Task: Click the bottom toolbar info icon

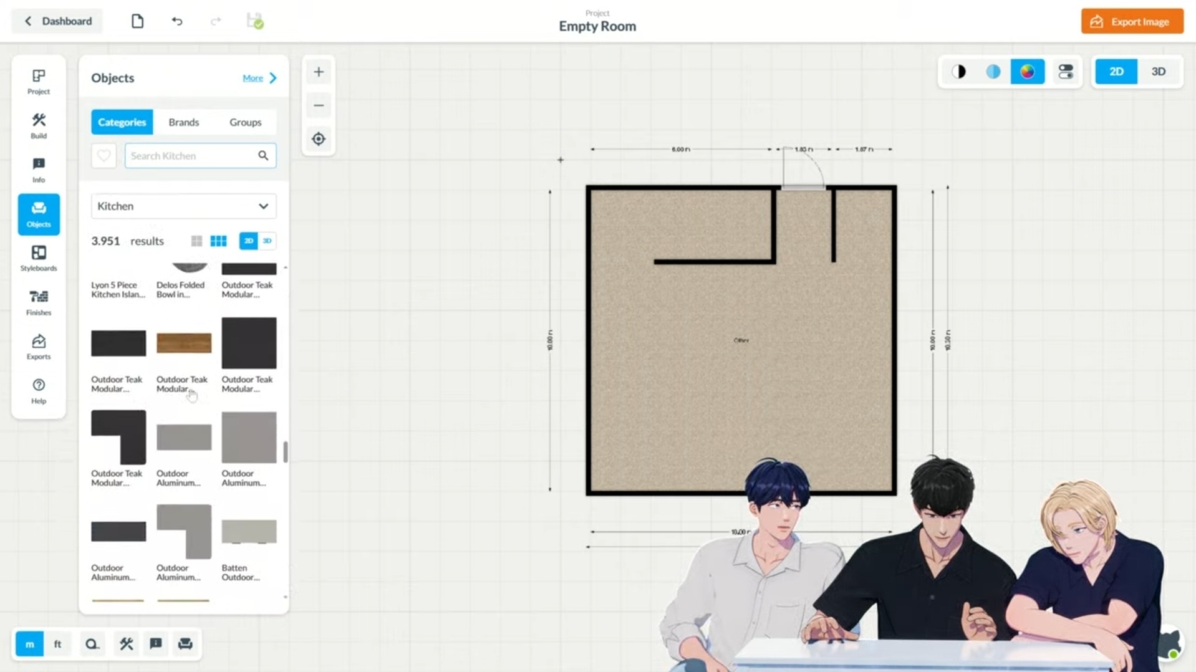Action: [x=156, y=644]
